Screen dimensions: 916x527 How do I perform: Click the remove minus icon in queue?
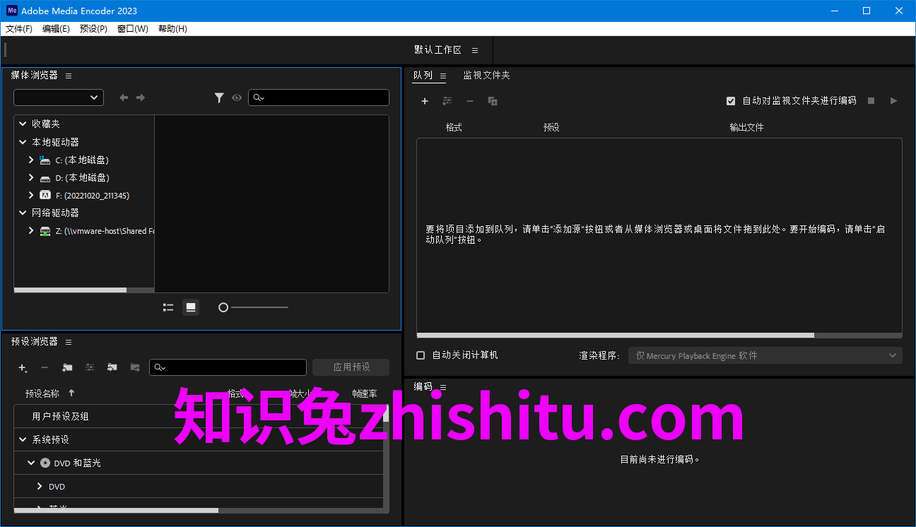[470, 101]
